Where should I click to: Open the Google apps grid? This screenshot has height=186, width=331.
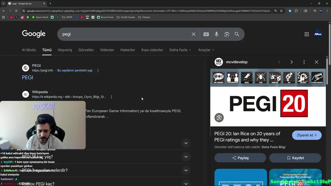307,34
